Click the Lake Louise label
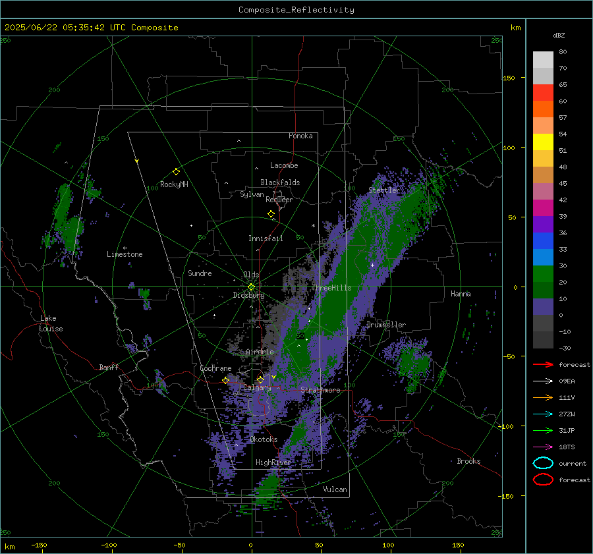Screen dimensions: 593x554 51,323
